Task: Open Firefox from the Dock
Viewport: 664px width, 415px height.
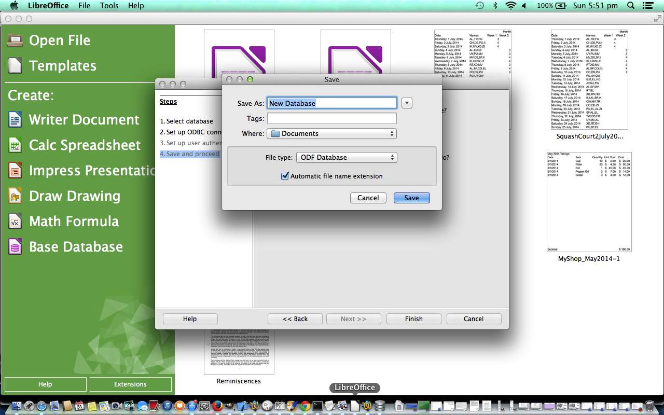Action: click(218, 406)
